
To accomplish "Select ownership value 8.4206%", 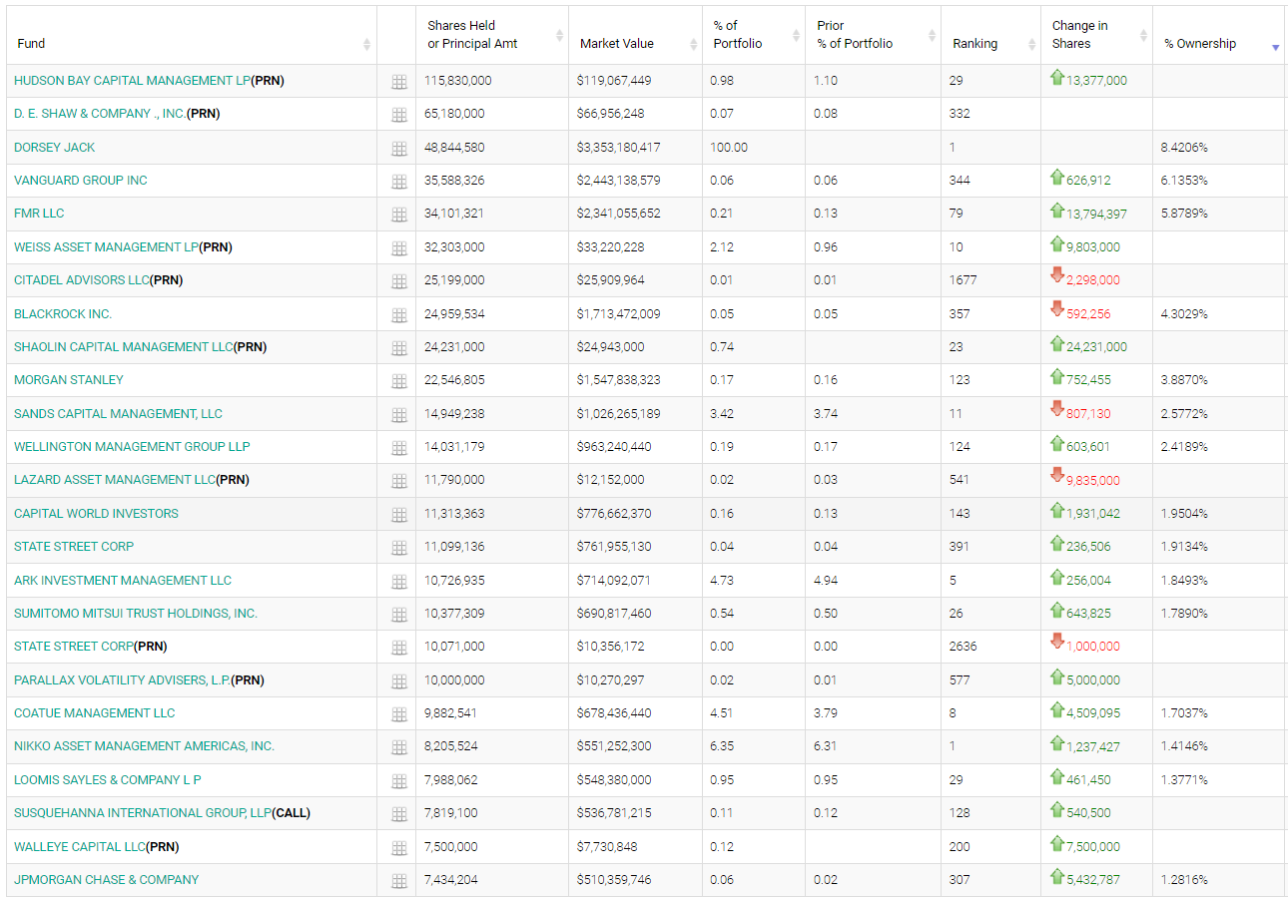I will tap(1184, 147).
